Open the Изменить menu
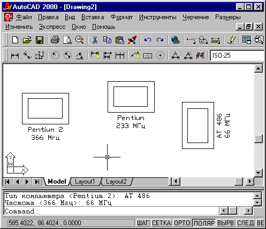The width and height of the screenshot is (266, 229). tap(19, 27)
